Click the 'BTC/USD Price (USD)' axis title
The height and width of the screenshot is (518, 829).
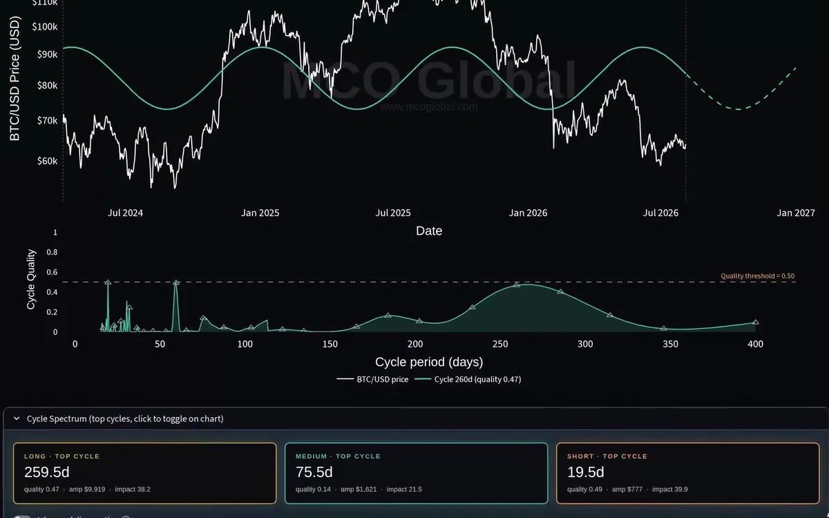point(15,79)
